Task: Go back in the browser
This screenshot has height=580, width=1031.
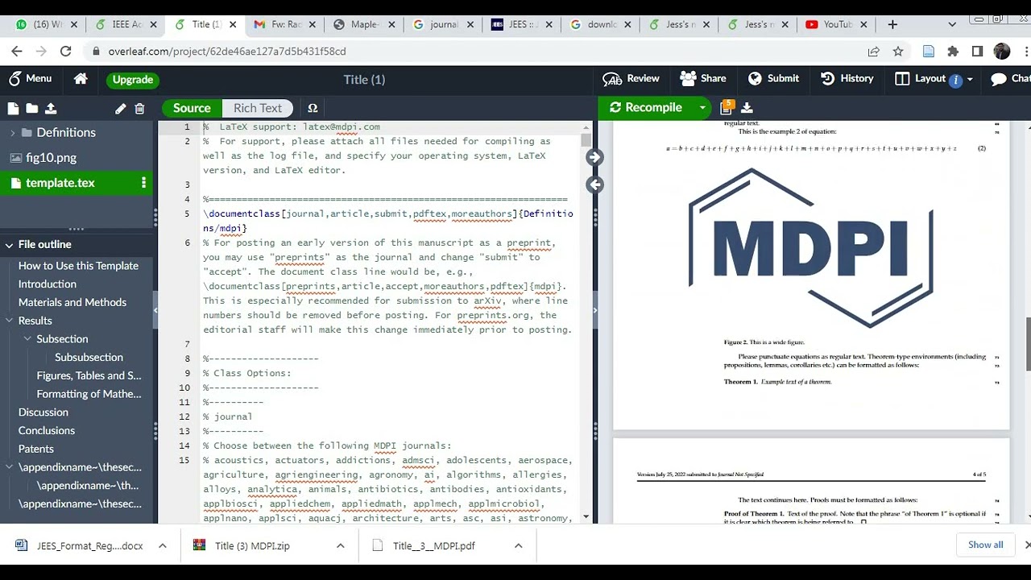Action: tap(17, 51)
